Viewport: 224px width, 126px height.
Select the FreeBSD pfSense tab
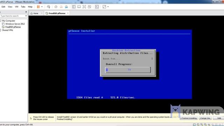click(57, 13)
